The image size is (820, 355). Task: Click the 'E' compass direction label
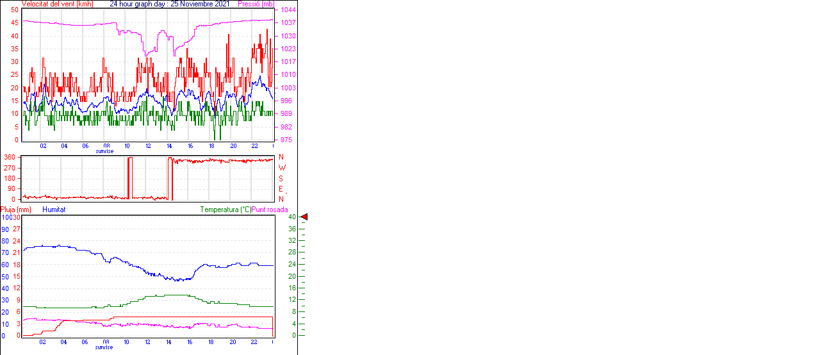pyautogui.click(x=281, y=189)
